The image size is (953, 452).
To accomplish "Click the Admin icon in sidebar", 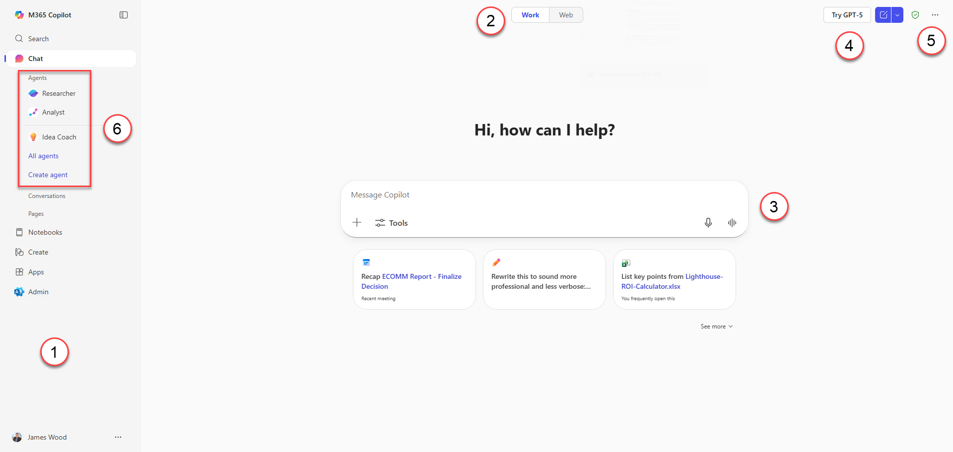I will [x=19, y=292].
